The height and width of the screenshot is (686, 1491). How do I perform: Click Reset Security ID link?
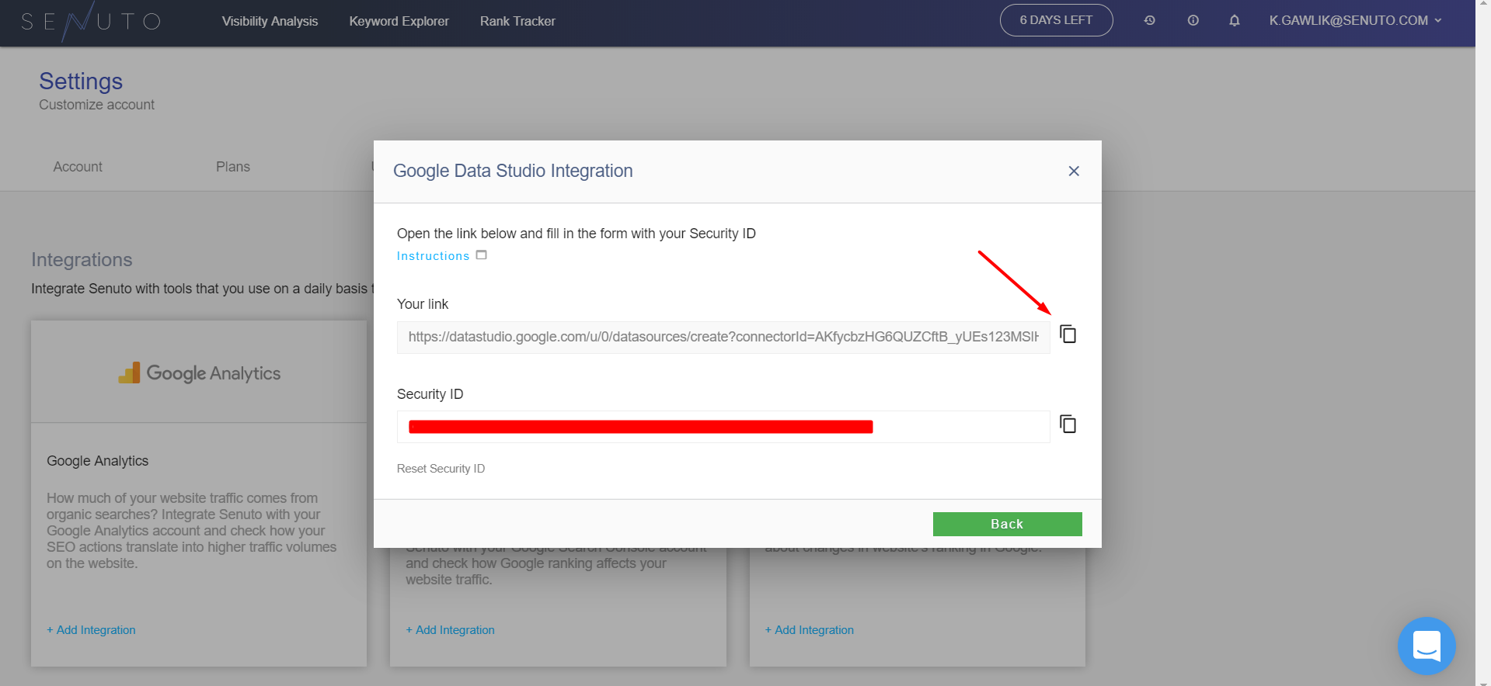point(441,469)
